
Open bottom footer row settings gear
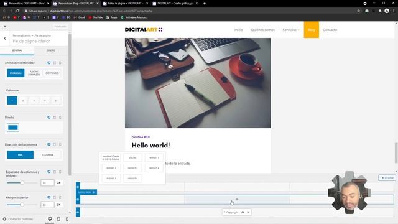[78, 212]
